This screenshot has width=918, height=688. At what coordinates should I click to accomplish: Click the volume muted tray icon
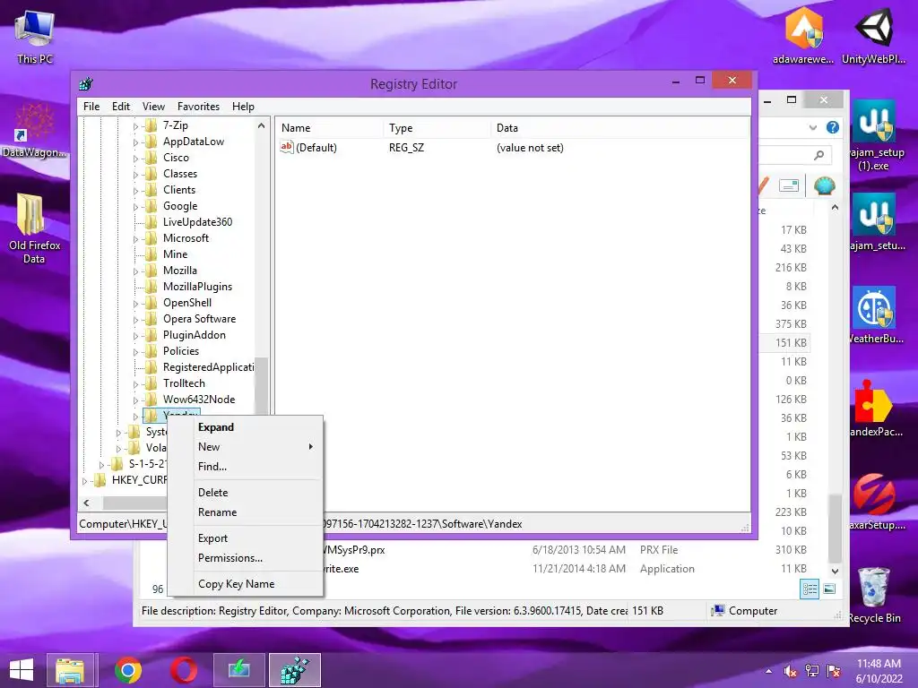pos(790,670)
